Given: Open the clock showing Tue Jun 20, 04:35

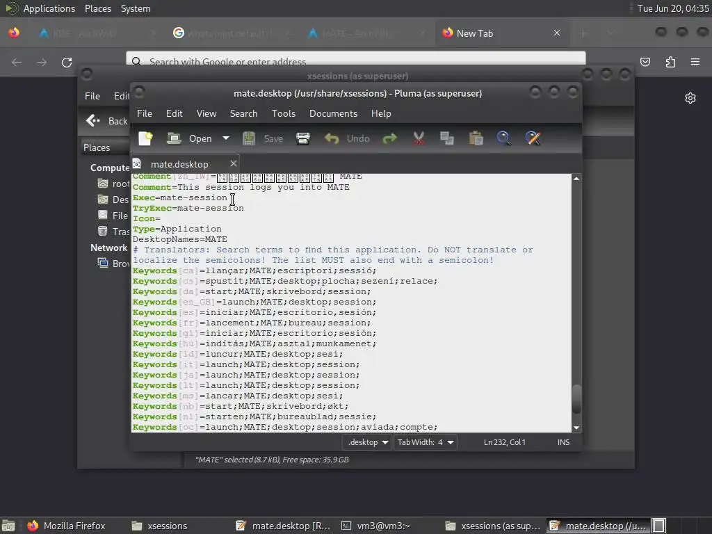Looking at the screenshot, I should coord(673,8).
